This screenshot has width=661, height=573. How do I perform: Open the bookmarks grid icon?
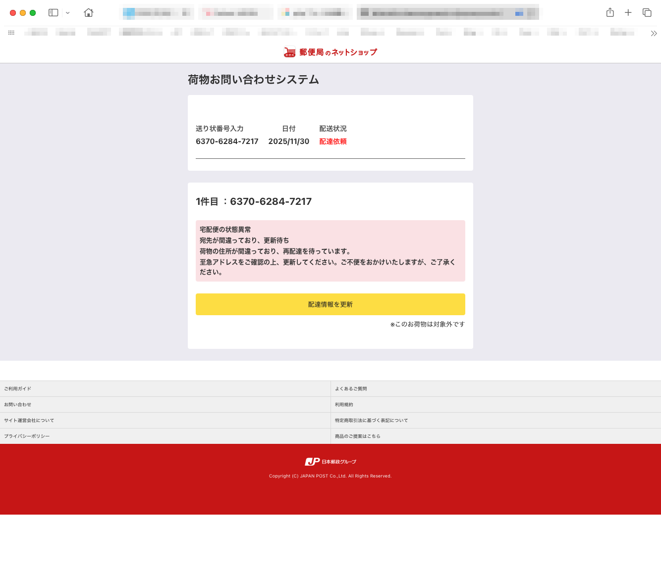point(11,33)
